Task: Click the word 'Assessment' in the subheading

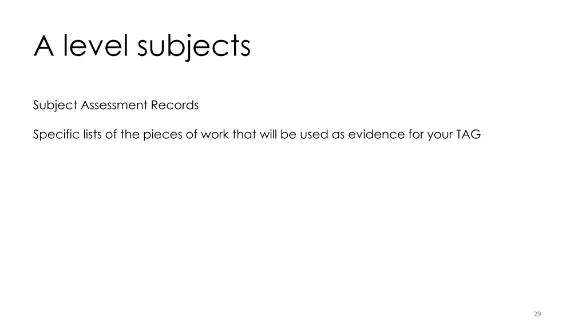Action: [x=114, y=105]
